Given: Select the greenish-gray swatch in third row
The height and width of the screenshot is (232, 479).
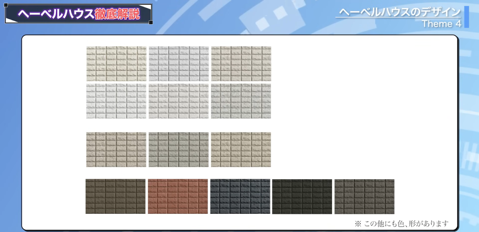Looking at the screenshot, I should click(179, 149).
